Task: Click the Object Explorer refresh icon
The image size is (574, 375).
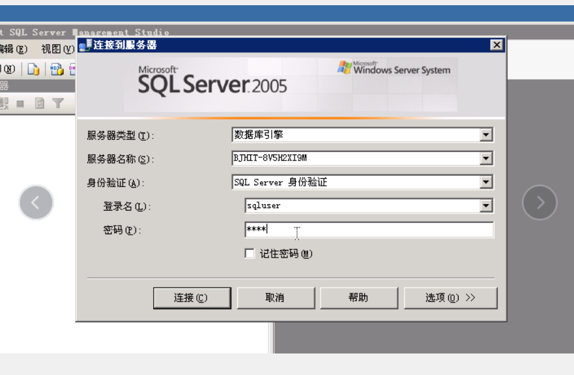Action: click(40, 104)
